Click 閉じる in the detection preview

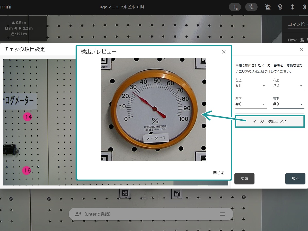pyautogui.click(x=219, y=173)
